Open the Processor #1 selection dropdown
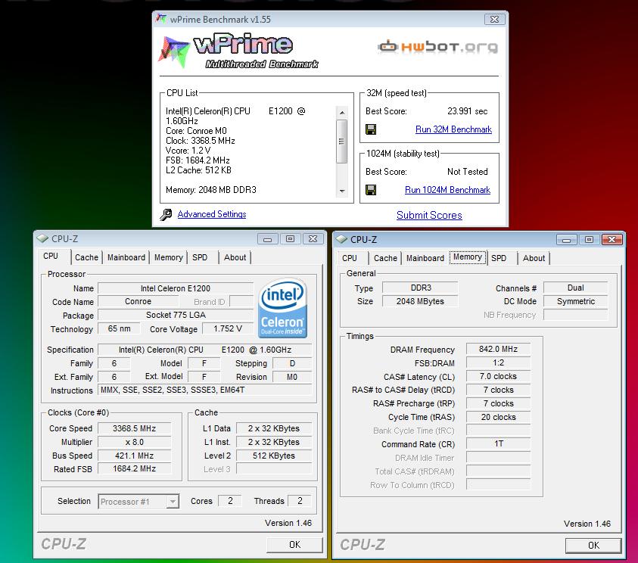This screenshot has height=563, width=638. 173,502
